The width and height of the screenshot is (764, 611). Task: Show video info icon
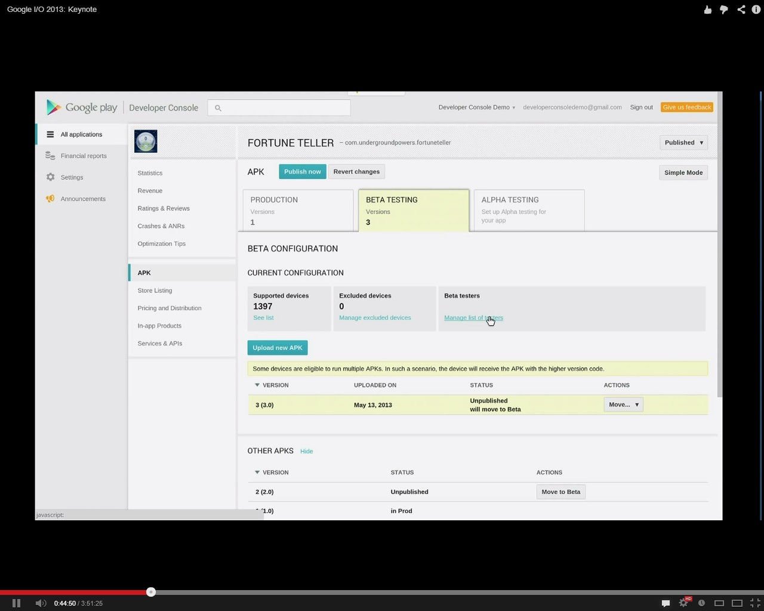coord(756,10)
